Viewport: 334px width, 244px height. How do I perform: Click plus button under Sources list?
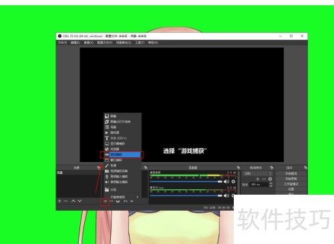pos(105,201)
